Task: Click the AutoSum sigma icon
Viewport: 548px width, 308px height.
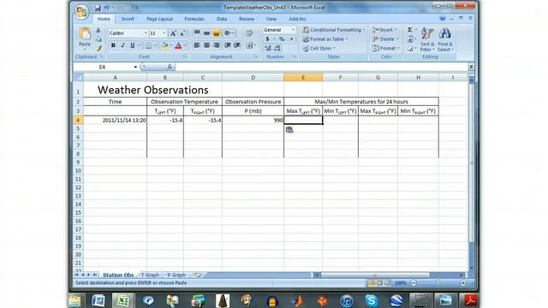Action: tap(410, 30)
